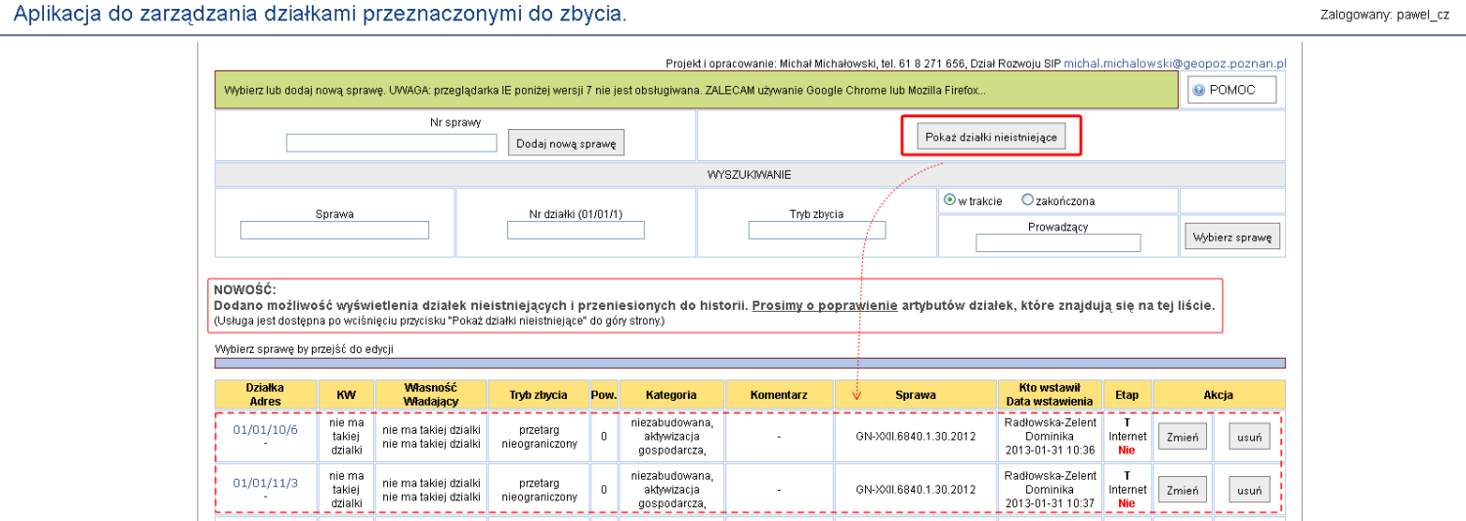The height and width of the screenshot is (521, 1466).
Task: Click 'Kto wstawił Data wstawienia' header
Action: point(1050,395)
